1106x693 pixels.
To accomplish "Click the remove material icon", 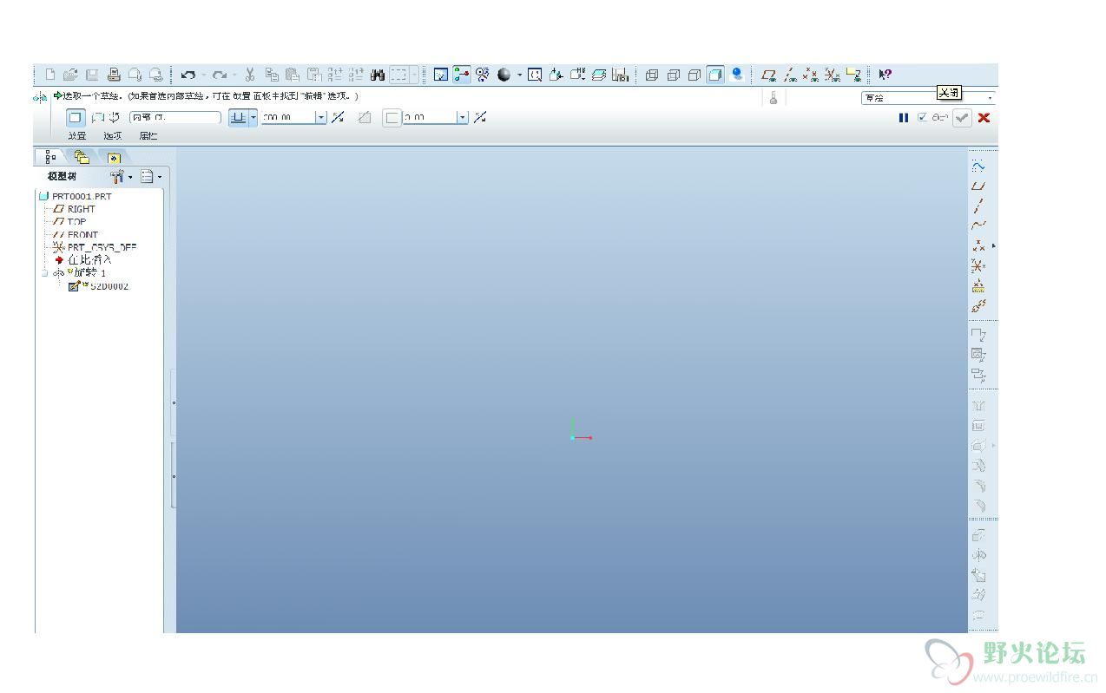I will (365, 117).
